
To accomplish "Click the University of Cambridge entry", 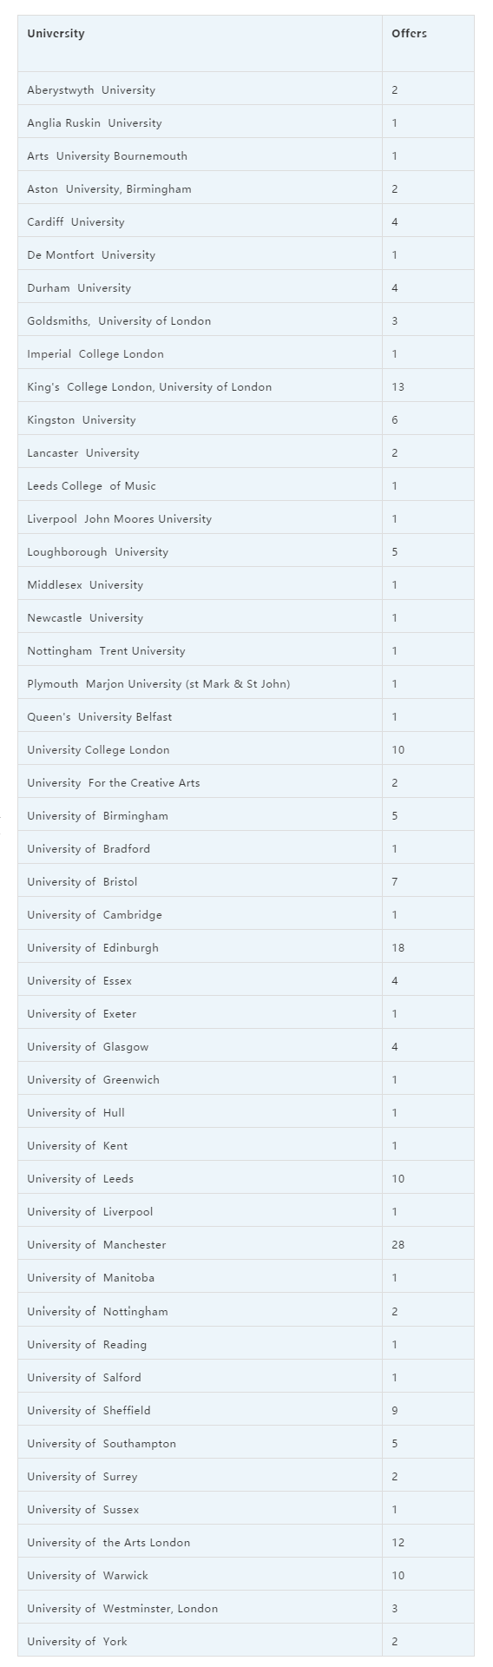I will click(x=95, y=915).
